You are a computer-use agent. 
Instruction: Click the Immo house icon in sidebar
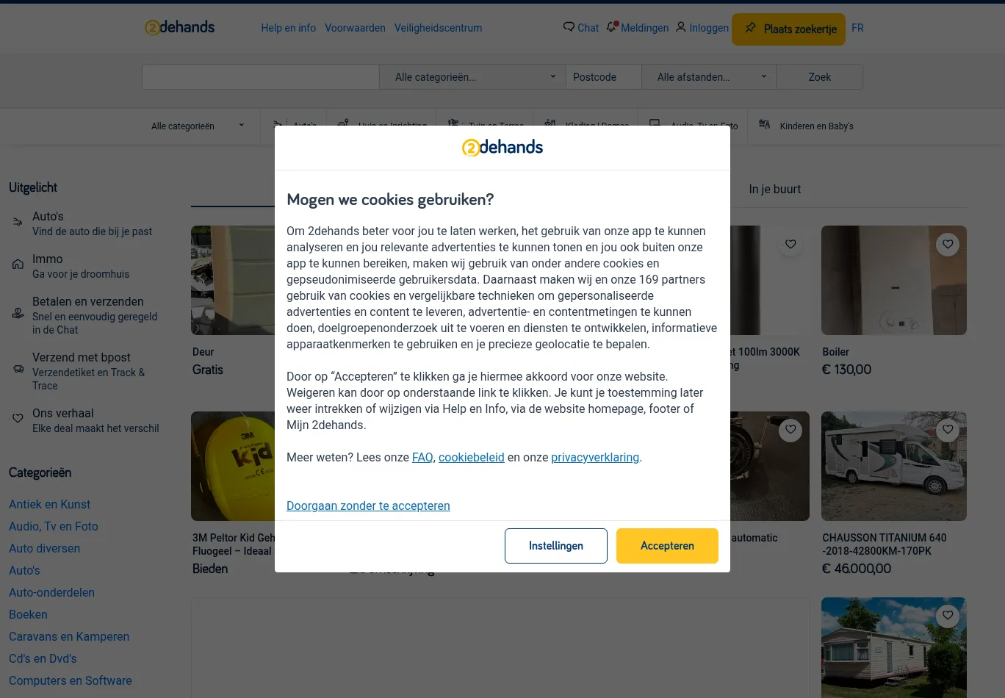coord(18,265)
